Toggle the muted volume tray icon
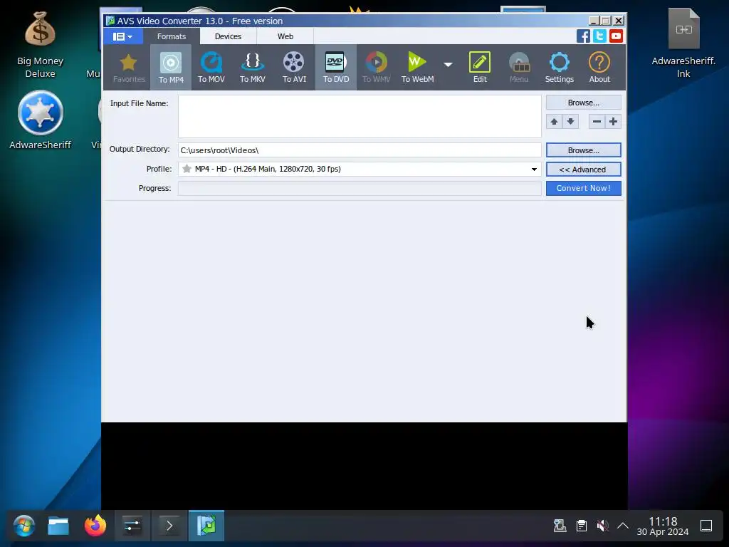 602,526
